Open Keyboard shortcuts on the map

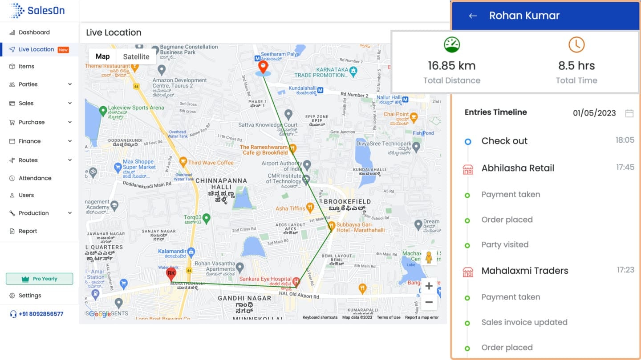point(320,317)
